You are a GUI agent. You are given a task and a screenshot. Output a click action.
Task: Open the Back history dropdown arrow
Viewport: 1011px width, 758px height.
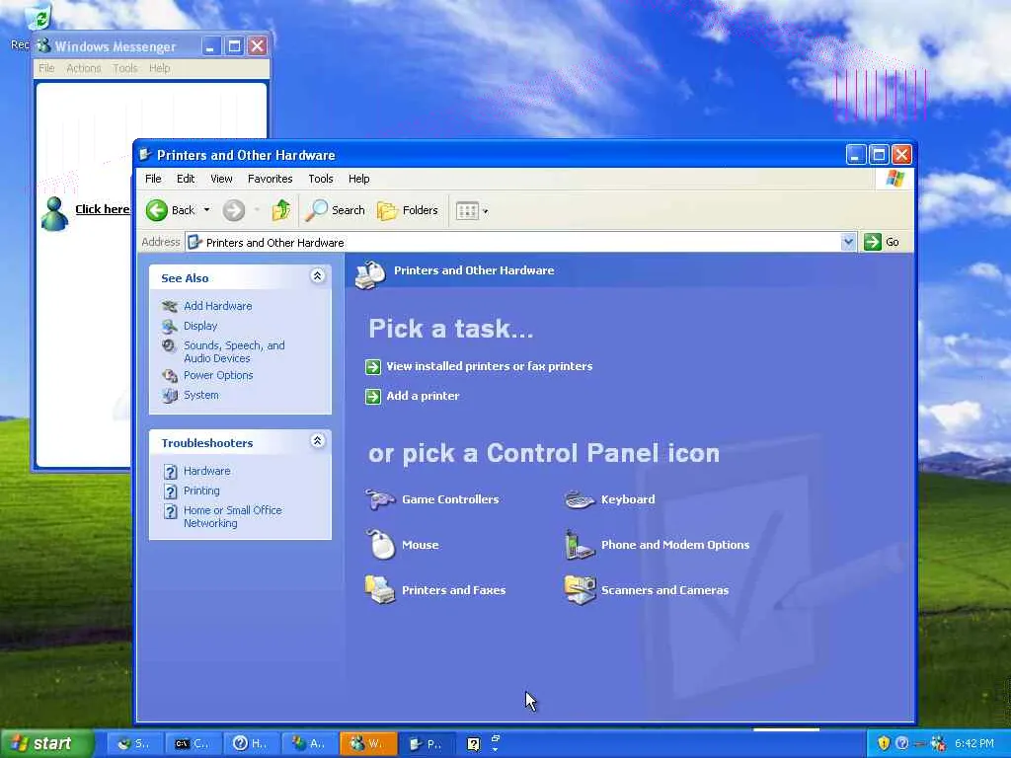coord(206,210)
